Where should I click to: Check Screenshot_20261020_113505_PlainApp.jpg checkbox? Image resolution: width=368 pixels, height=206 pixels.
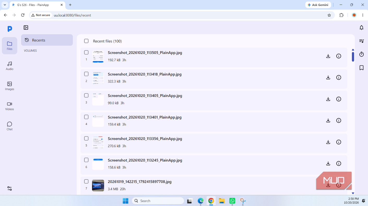coord(86,53)
